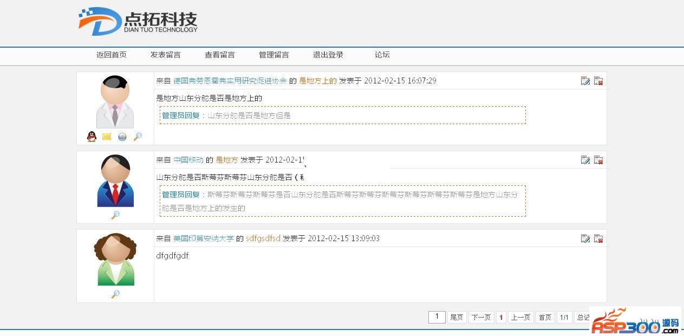
Task: Click the username sdfgsdfsd
Action: pyautogui.click(x=263, y=238)
